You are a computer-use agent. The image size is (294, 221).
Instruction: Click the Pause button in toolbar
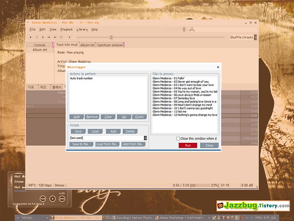[x=37, y=37]
